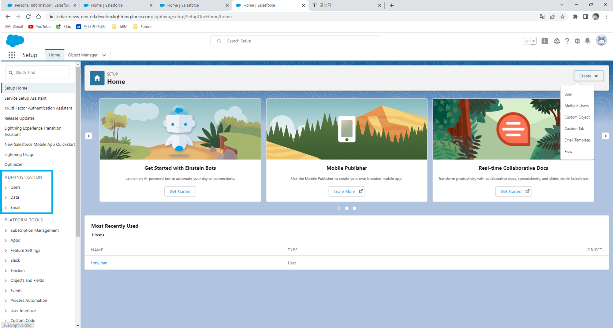
Task: Open the user profile avatar menu
Action: click(x=601, y=40)
